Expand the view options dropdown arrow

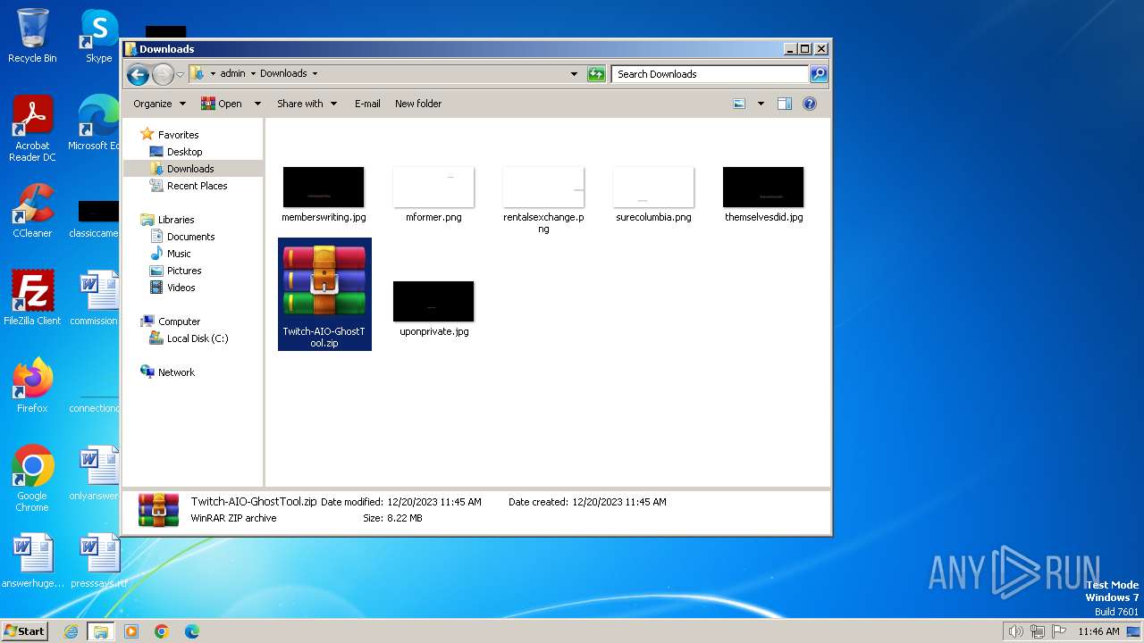761,104
